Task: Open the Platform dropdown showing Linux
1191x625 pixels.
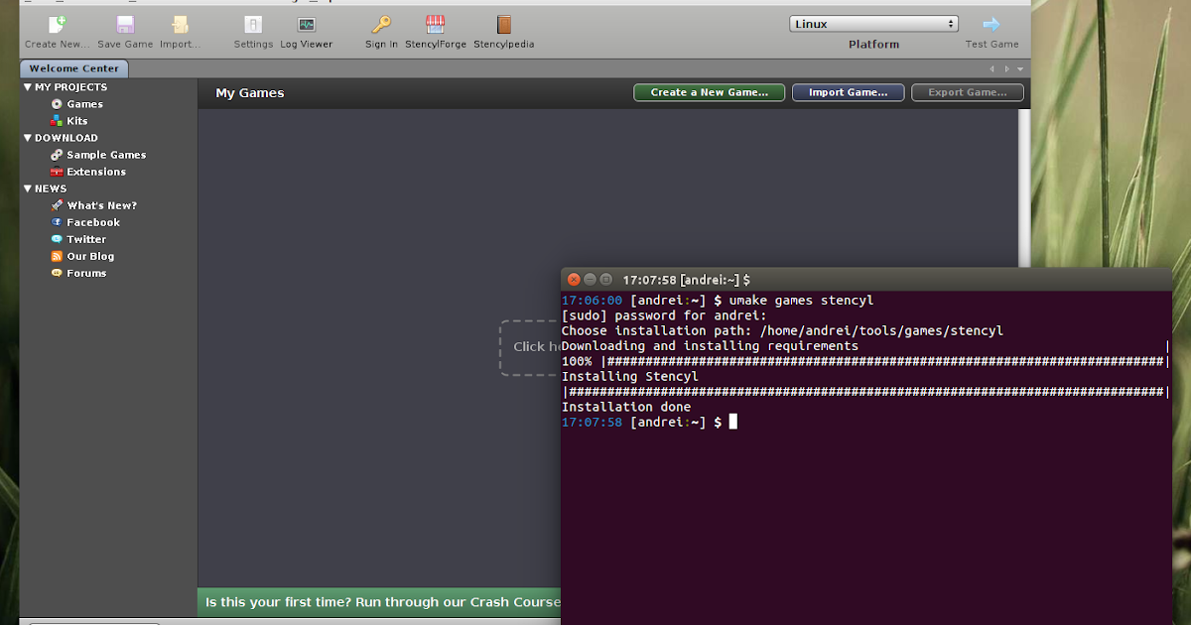Action: click(x=873, y=23)
